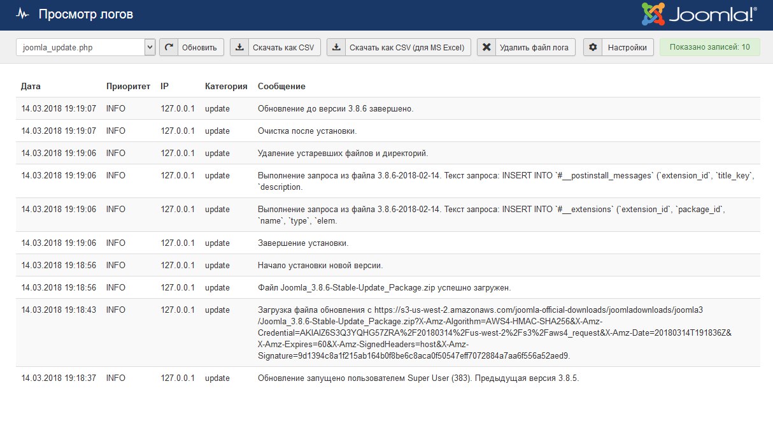Screen dimensions: 773x444
Task: Click the Категория column header
Action: tap(226, 86)
